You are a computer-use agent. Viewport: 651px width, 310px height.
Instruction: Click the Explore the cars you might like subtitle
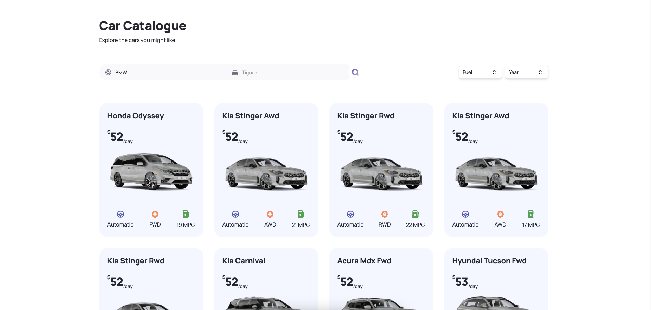[x=137, y=40]
